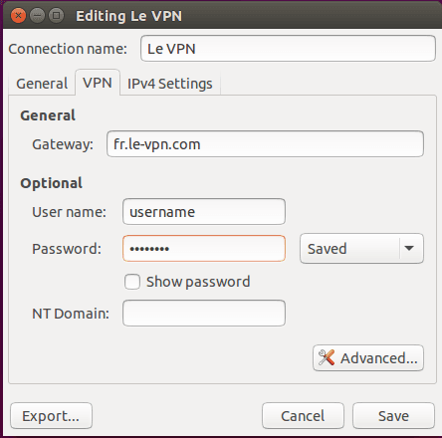Open the Saved password storage dropdown
Viewport: 442px width, 438px height.
[361, 249]
